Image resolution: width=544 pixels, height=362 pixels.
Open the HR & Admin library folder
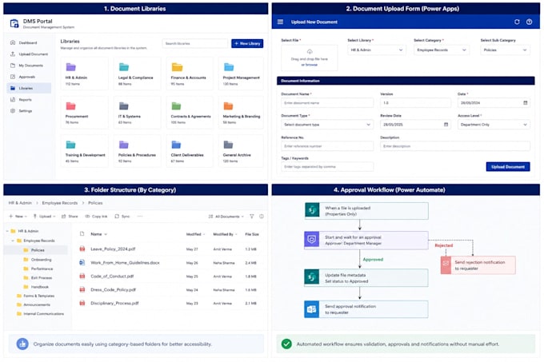click(85, 74)
